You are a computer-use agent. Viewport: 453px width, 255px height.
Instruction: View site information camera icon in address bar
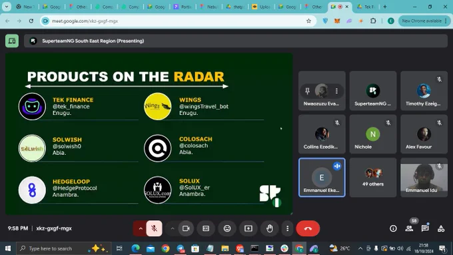coord(45,21)
